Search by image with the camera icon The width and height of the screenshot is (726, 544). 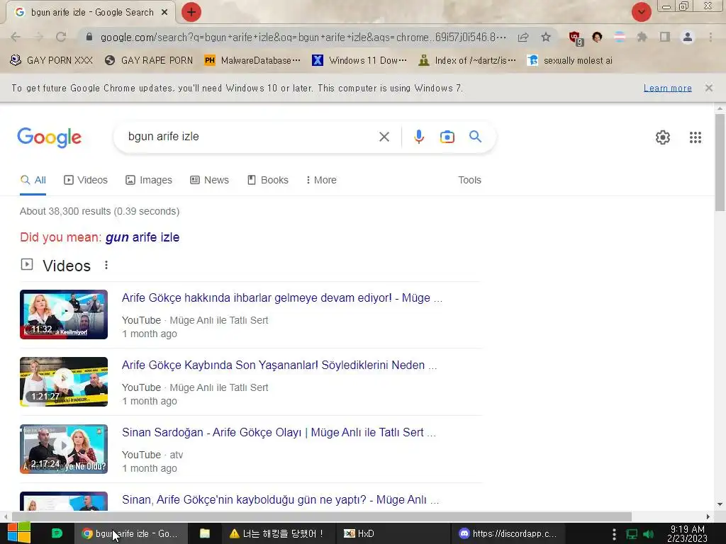click(447, 137)
